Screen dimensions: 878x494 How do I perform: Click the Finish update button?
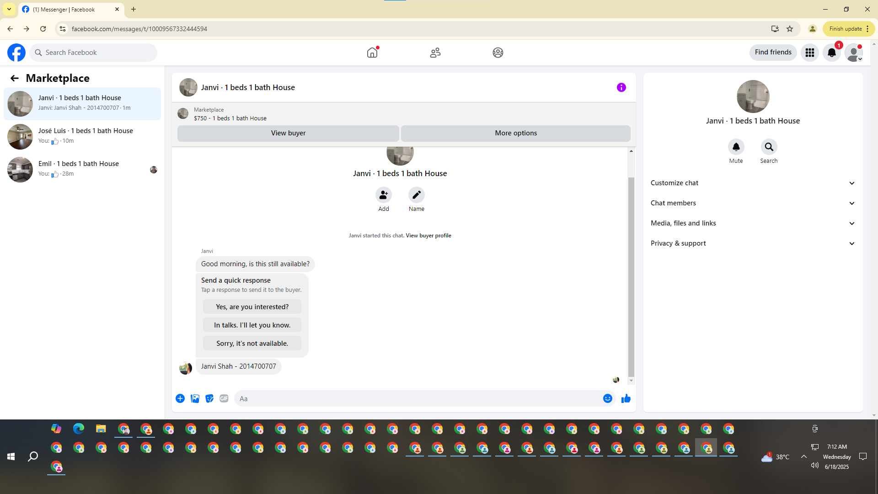pyautogui.click(x=849, y=29)
